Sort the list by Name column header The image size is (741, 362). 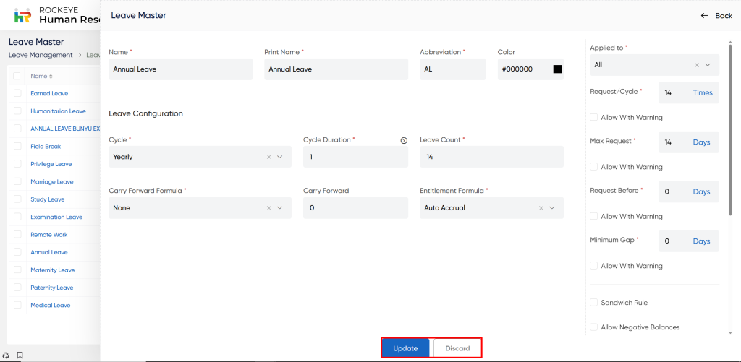41,76
